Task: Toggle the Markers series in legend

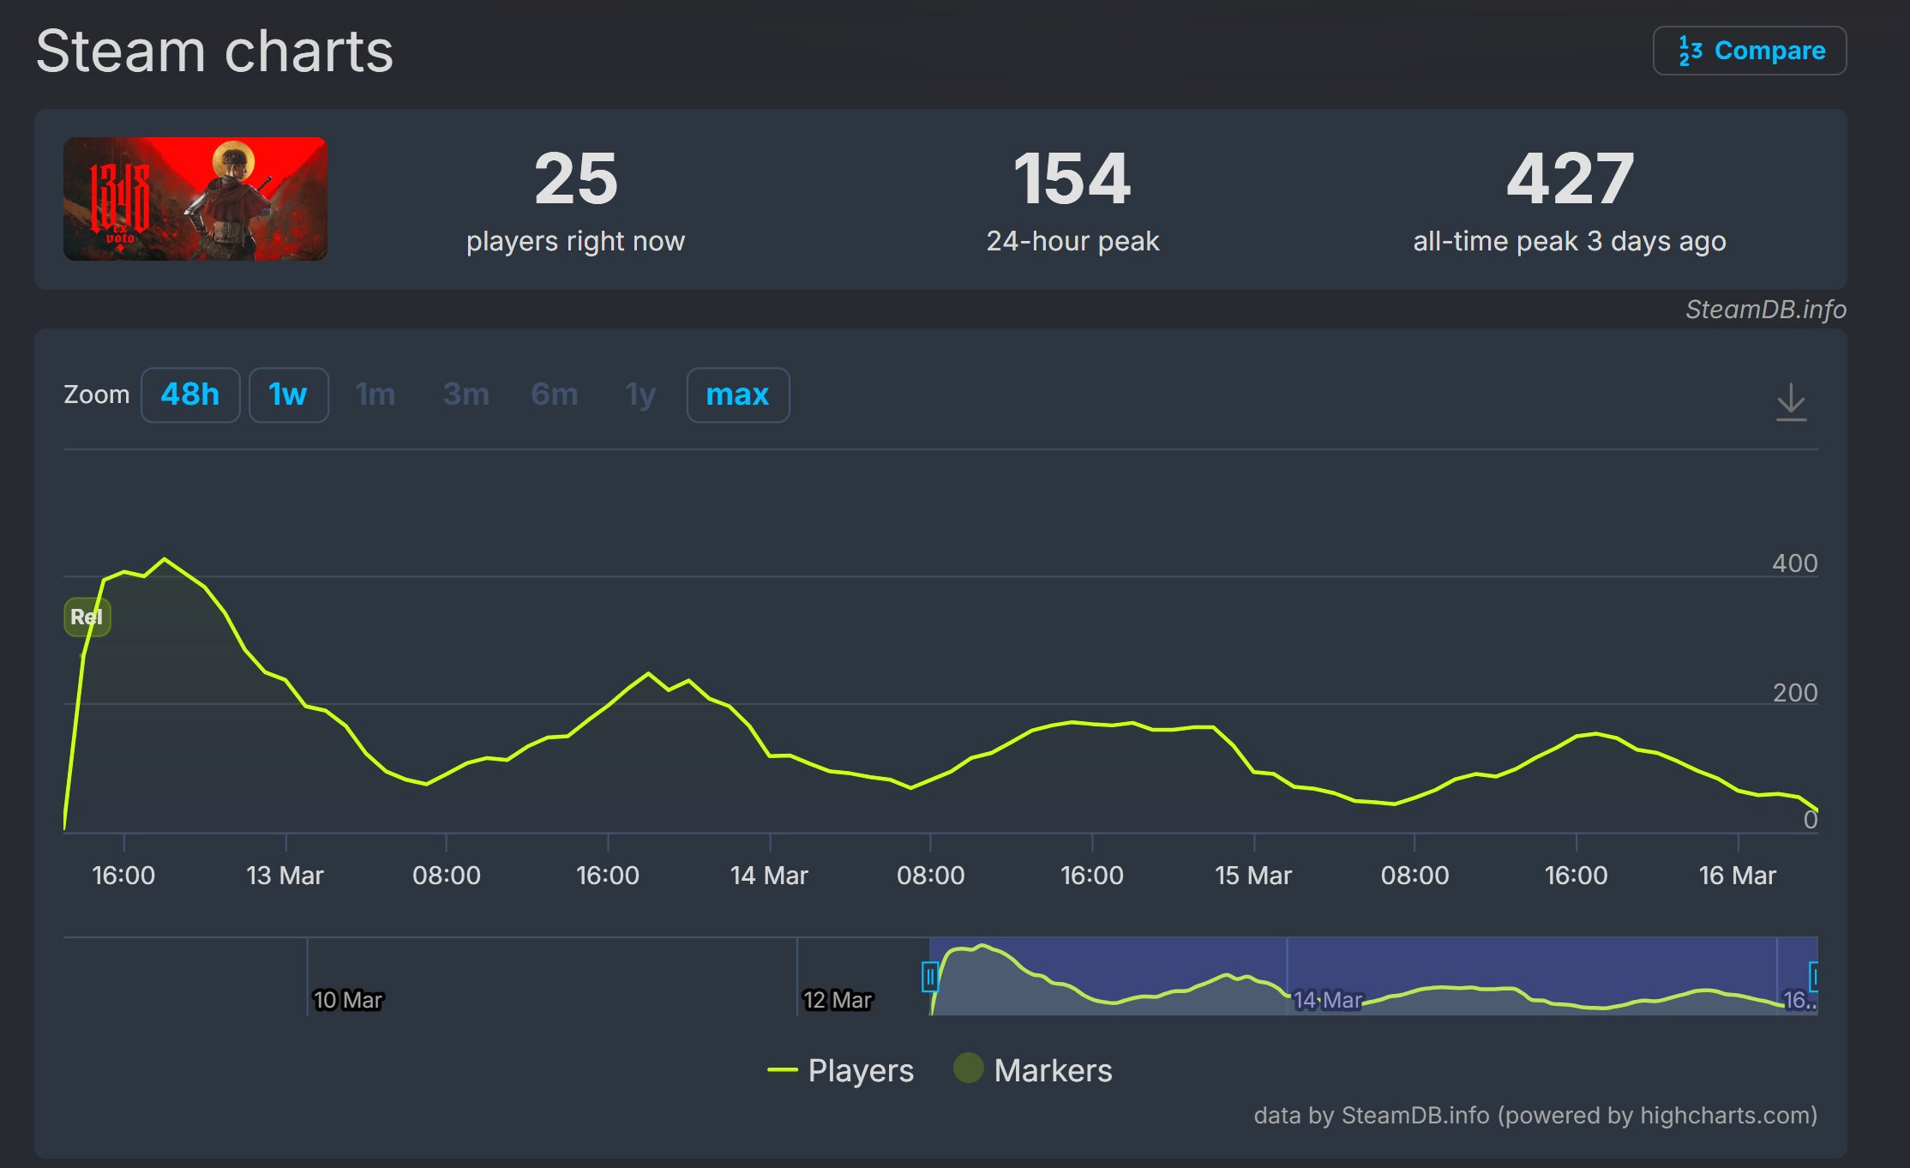Action: [1053, 1070]
